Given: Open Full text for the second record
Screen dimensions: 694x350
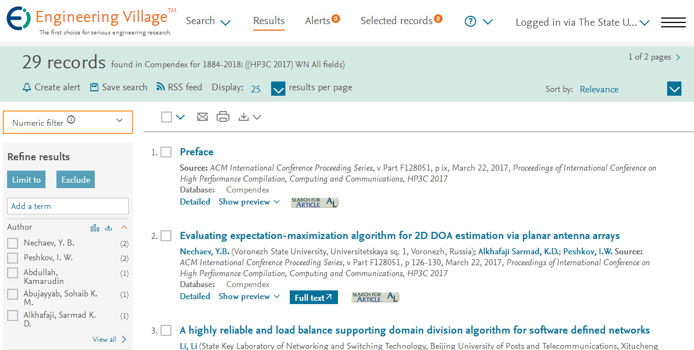Looking at the screenshot, I should (x=313, y=297).
